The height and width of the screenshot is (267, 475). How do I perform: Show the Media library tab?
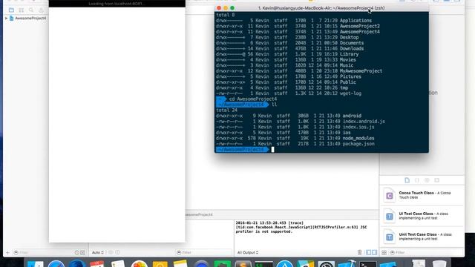point(437,180)
